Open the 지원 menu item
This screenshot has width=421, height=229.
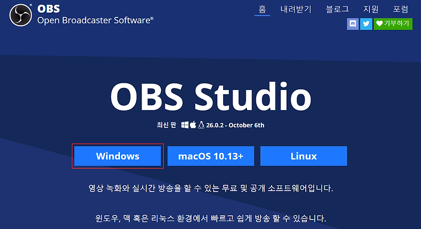coord(371,9)
